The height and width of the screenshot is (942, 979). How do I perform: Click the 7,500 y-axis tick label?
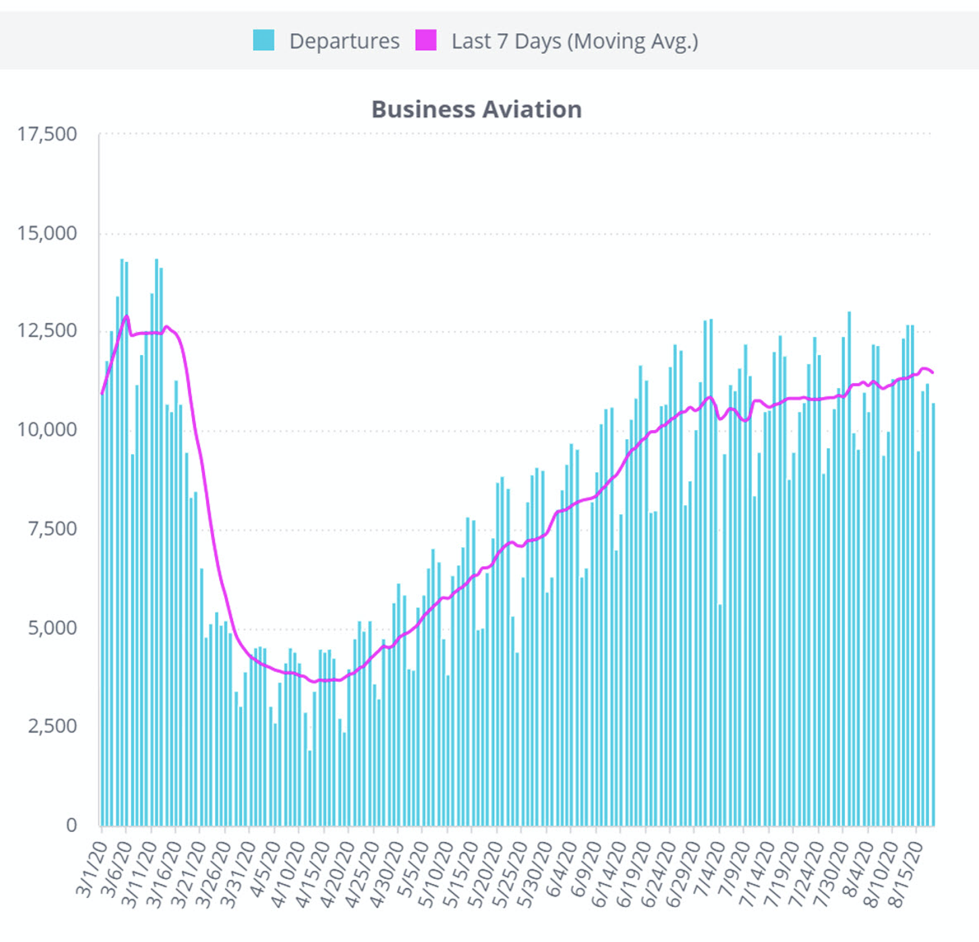tap(52, 529)
